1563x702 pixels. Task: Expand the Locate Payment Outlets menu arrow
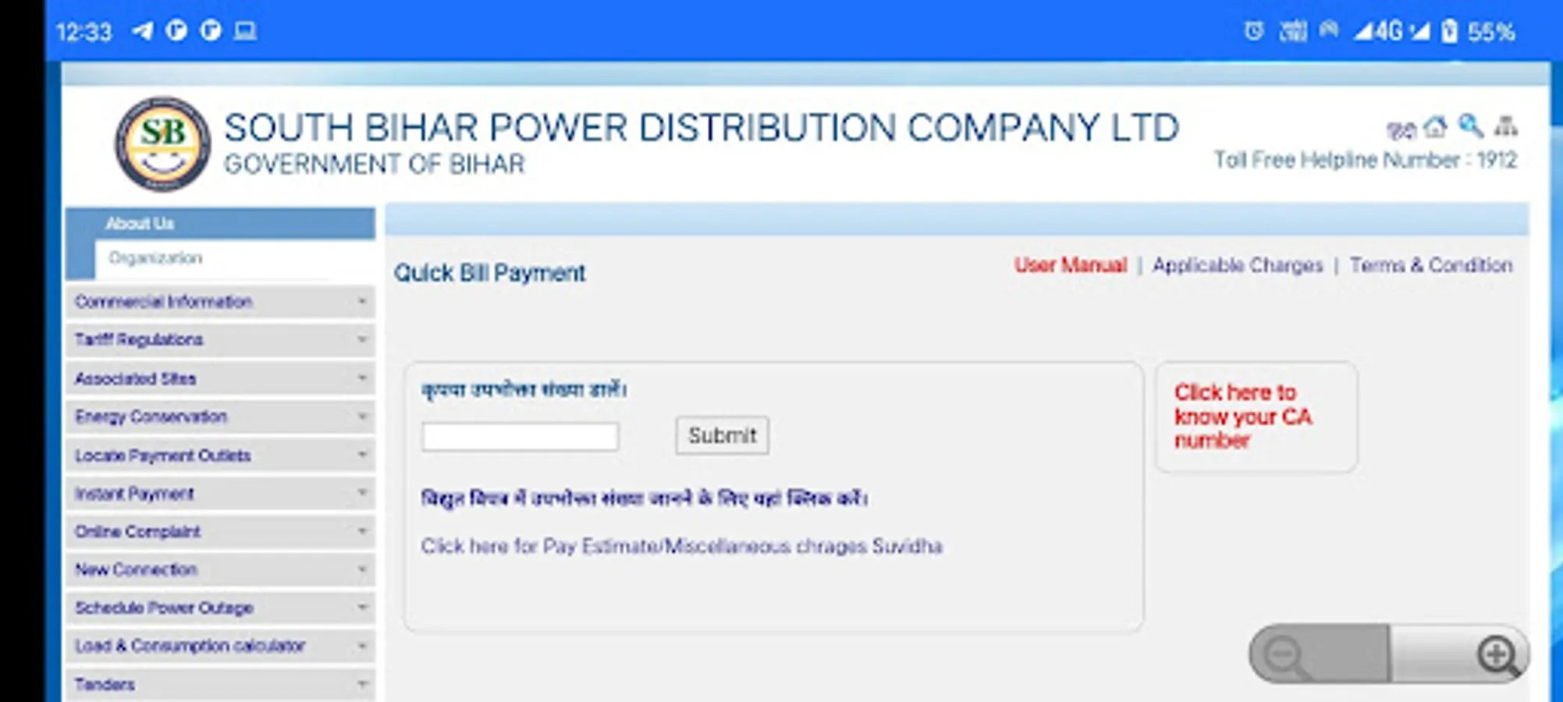(x=361, y=454)
